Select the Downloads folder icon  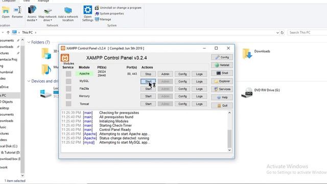[247, 54]
